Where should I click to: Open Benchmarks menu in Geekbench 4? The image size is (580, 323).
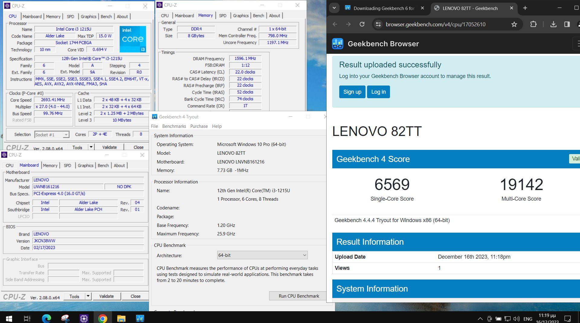tap(174, 126)
